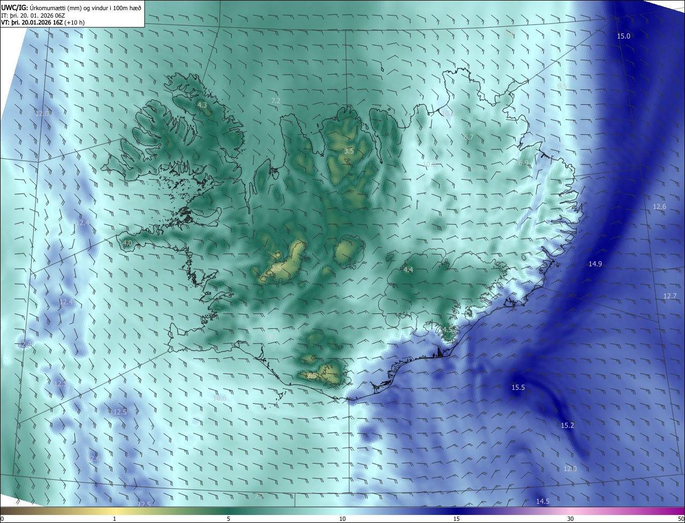
Task: Click the 30 tick label on the color scale
Action: 570,519
